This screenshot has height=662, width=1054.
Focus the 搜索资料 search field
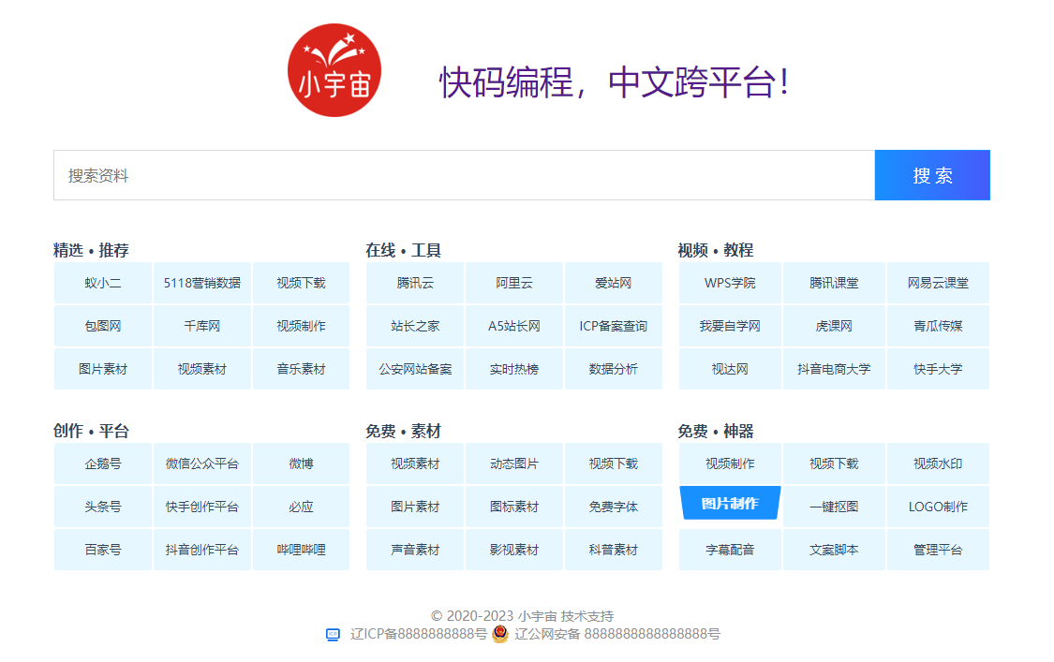point(465,175)
